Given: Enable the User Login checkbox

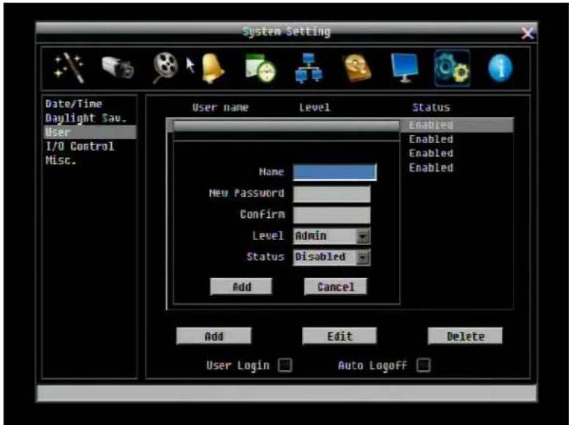Looking at the screenshot, I should pyautogui.click(x=284, y=365).
